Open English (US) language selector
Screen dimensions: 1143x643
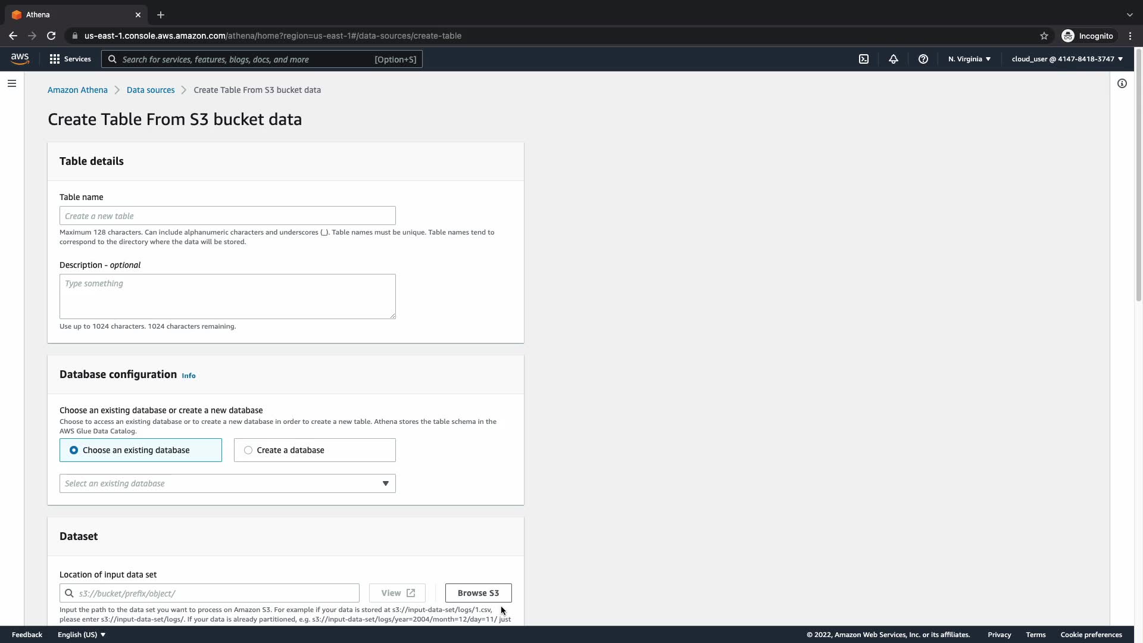click(82, 635)
